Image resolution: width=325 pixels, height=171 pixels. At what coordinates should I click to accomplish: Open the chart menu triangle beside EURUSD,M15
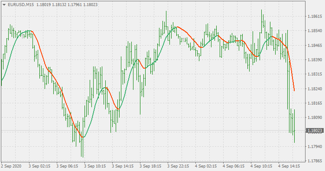4,5
